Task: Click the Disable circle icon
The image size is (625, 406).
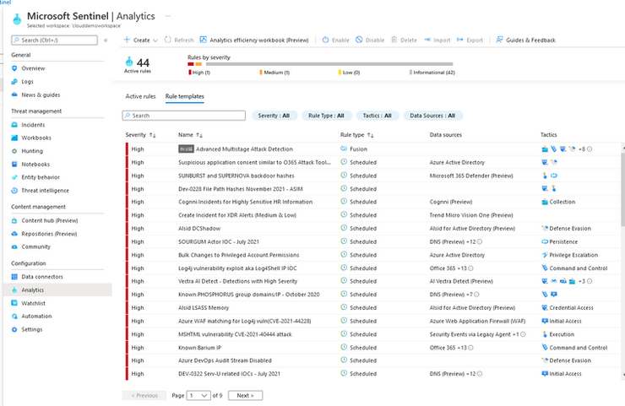Action: (x=359, y=40)
